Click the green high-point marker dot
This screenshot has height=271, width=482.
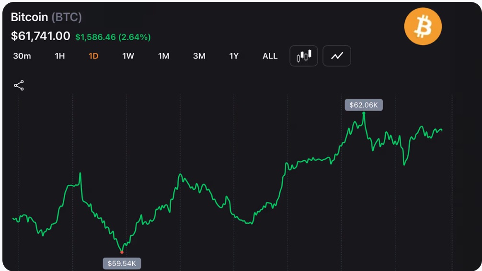(x=364, y=113)
